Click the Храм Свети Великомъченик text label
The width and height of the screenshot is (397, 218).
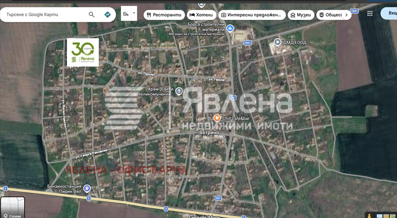156,91
